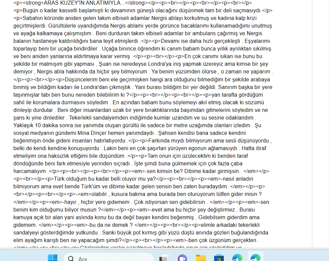The image size is (329, 261).
Task: Click the words "-ben çok üzgünüm gerçekten"
Action: coord(222,240)
